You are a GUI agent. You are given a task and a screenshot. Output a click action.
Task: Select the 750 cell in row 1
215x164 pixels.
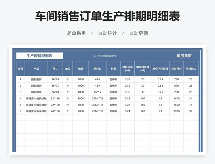tap(176, 79)
